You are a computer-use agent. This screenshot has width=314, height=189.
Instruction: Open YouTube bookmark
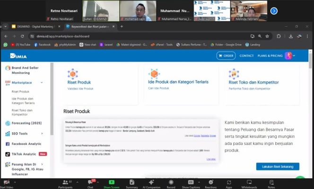(x=20, y=45)
